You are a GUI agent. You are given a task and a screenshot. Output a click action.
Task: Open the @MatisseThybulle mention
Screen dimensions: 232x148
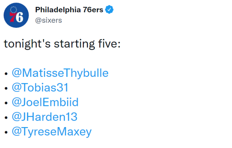[60, 73]
